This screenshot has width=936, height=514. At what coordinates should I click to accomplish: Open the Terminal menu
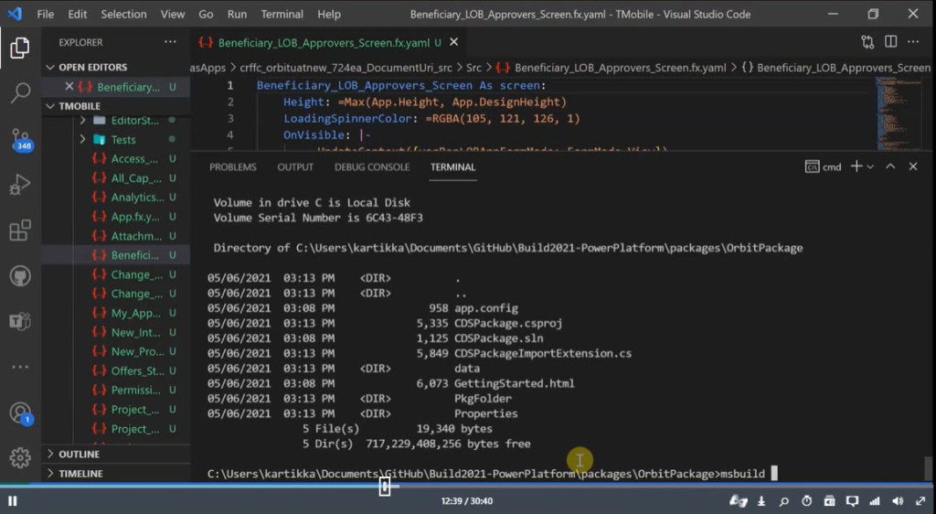(282, 14)
